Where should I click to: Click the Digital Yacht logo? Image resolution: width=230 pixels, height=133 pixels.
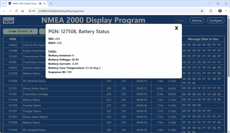[8, 20]
